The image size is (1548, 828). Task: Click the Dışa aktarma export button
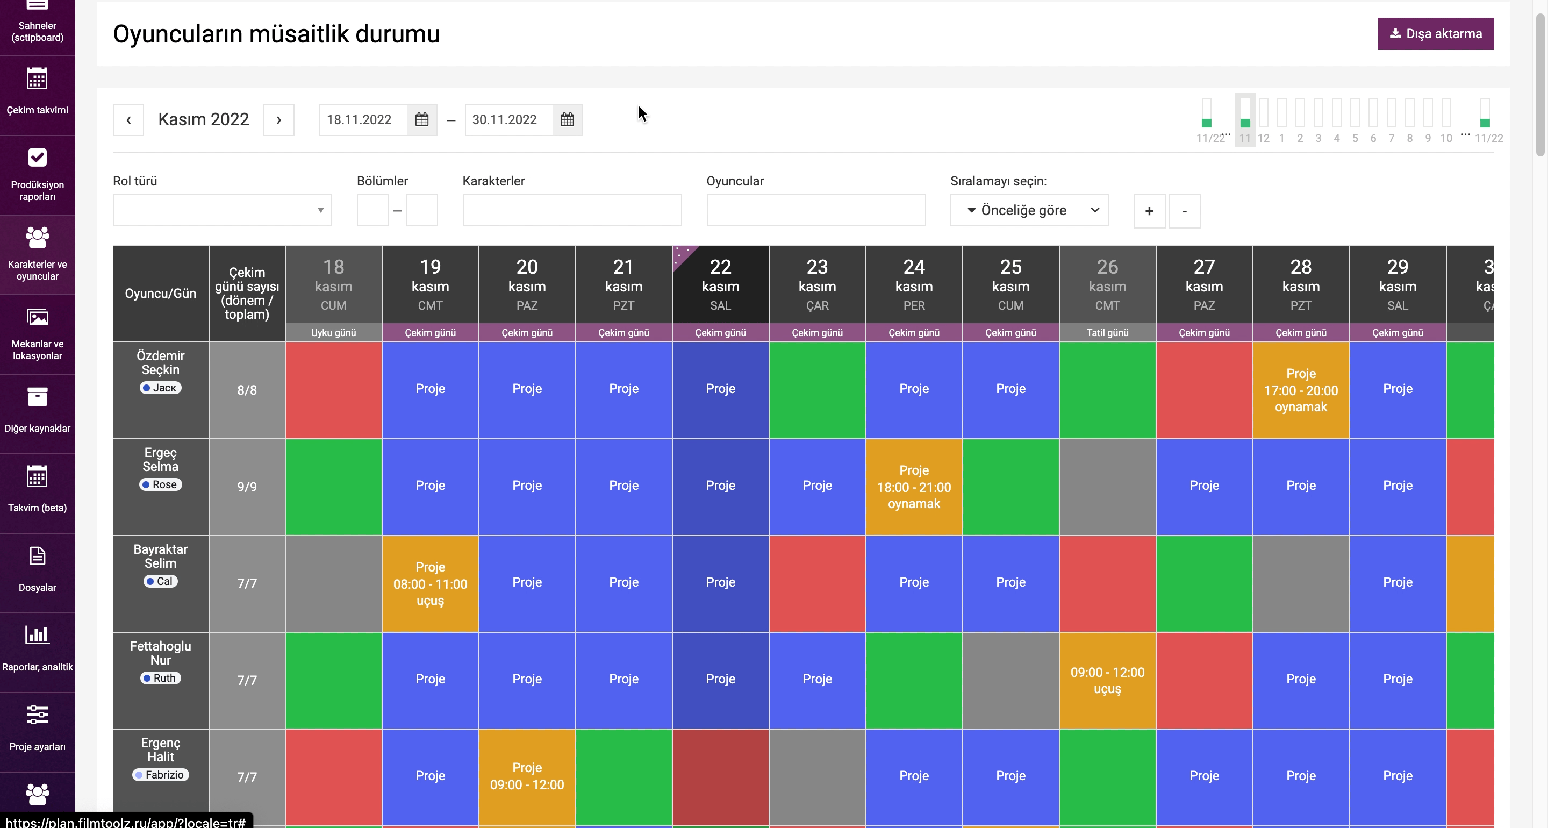coord(1435,34)
